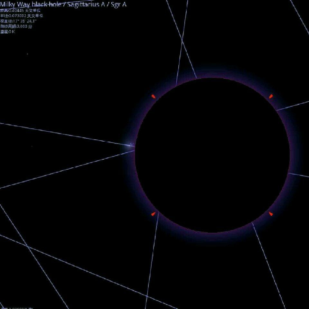Viewport: 309px width, 309px height.
Task: Click the rotation period line reading 3.000
Action: pos(16,26)
